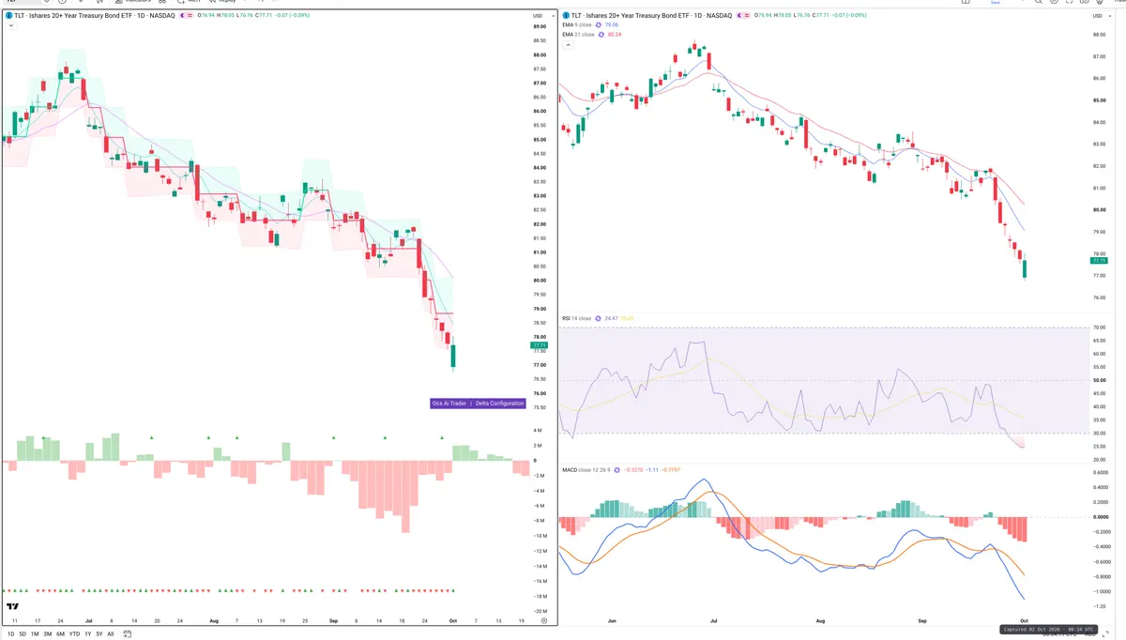Screen dimensions: 1126x640
Task: Click TradingView logo in left chart corner
Action: (x=12, y=607)
